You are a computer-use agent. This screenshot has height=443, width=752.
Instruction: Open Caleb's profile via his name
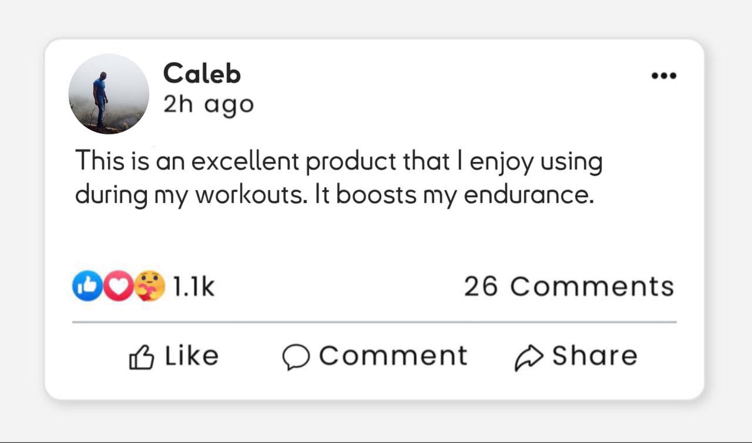click(x=202, y=74)
